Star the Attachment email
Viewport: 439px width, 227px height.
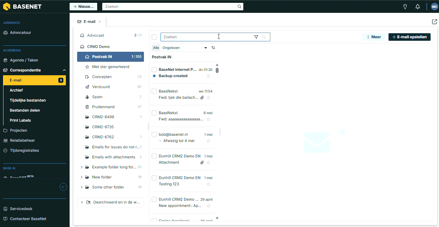pos(209,162)
